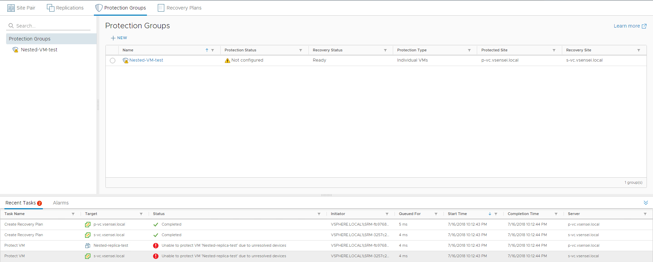This screenshot has width=653, height=262.
Task: Click the Not configured warning icon
Action: coord(228,61)
